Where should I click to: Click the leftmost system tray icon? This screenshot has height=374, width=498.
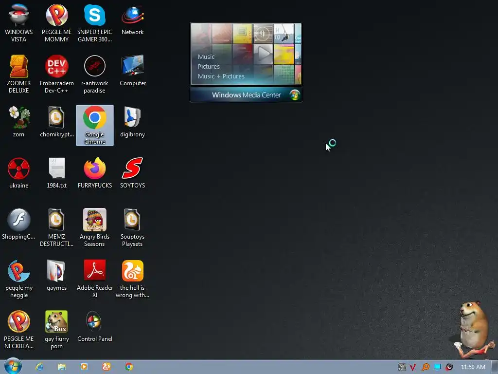tap(402, 367)
